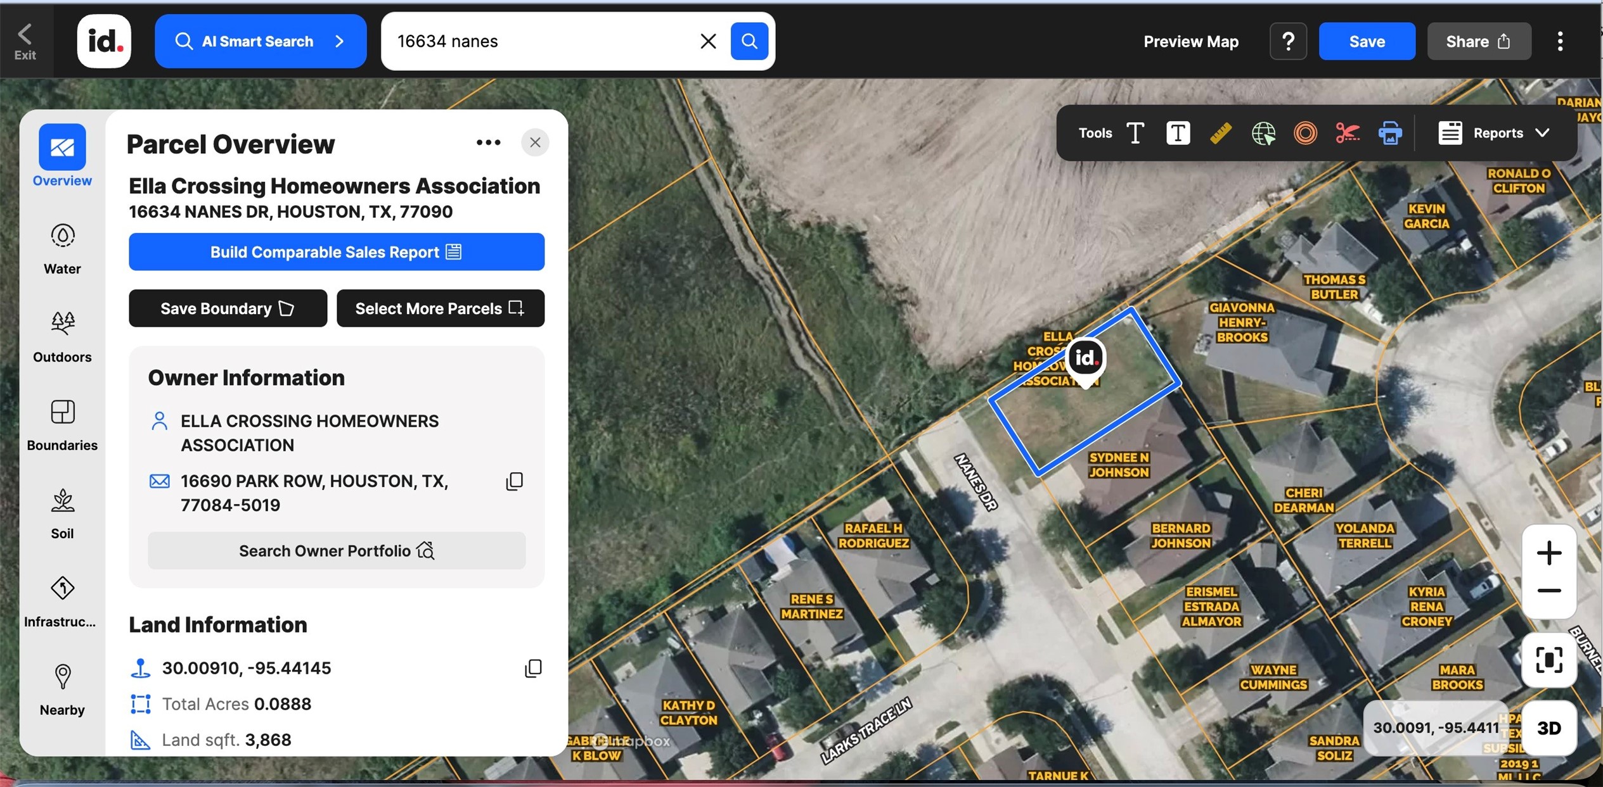Select the Overview sidebar tab
Image resolution: width=1603 pixels, height=787 pixels.
(x=62, y=156)
